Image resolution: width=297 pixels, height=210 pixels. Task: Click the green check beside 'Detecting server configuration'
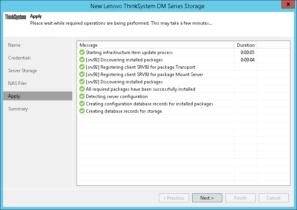pos(82,96)
